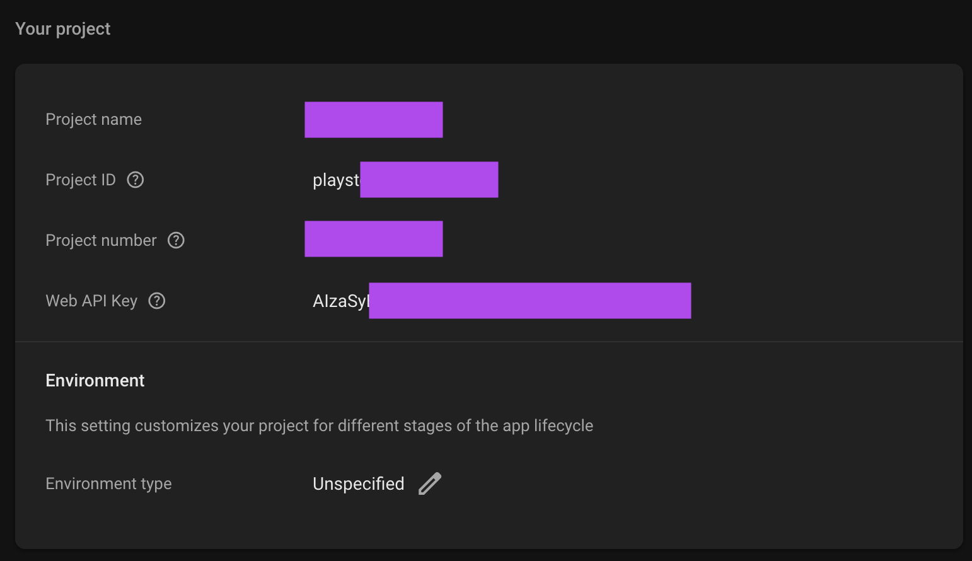972x561 pixels.
Task: Click the 'Project ID' label
Action: pos(81,180)
